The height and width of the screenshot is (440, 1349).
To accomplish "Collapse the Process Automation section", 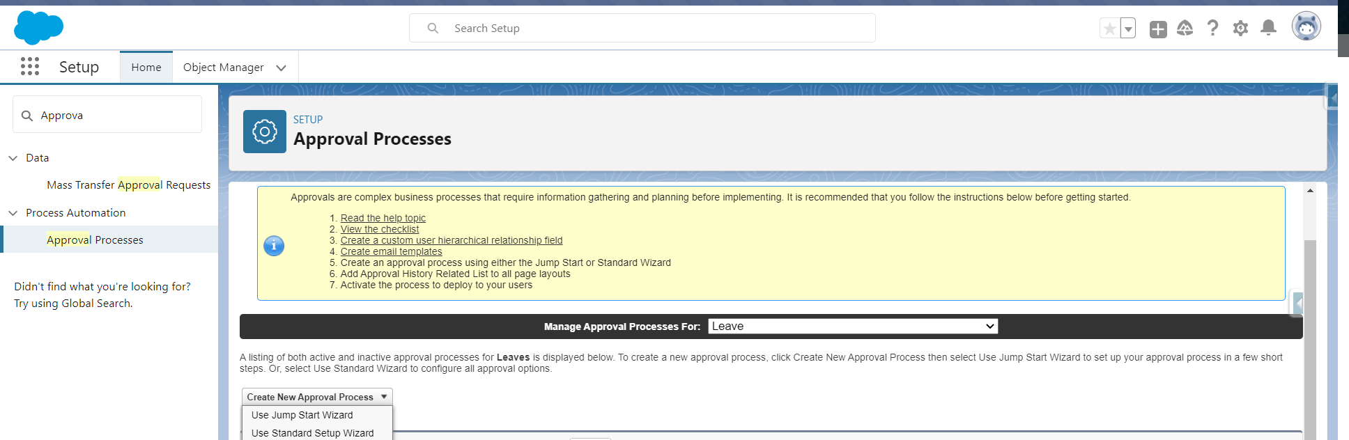I will pyautogui.click(x=13, y=213).
